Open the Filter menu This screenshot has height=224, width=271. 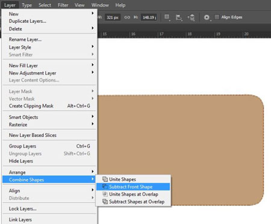pos(63,5)
